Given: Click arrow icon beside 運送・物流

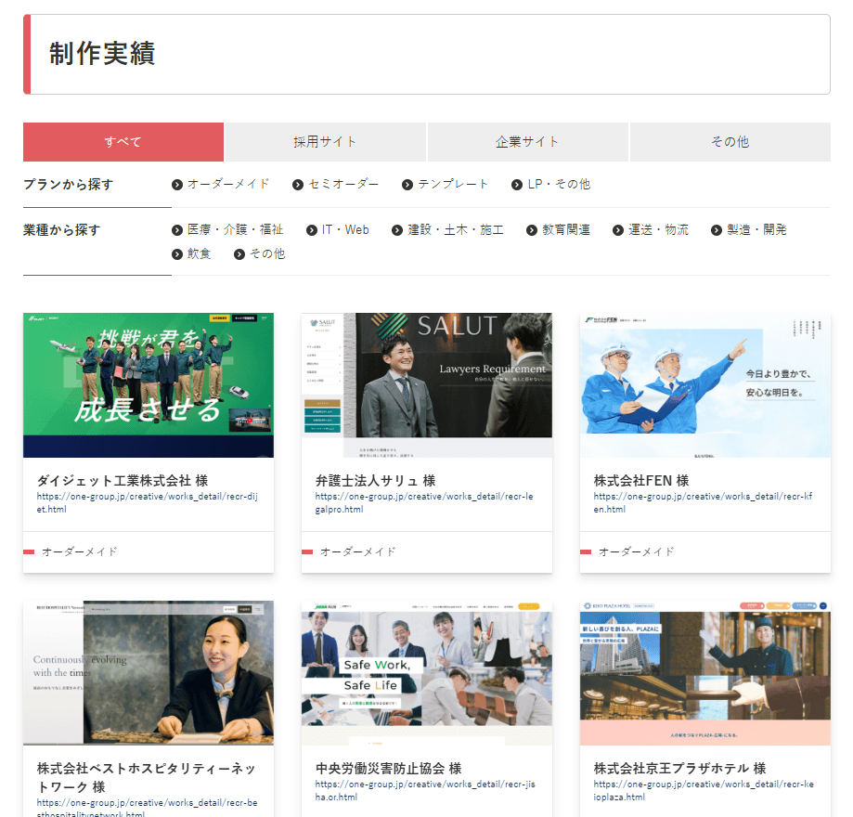Looking at the screenshot, I should click(x=618, y=230).
